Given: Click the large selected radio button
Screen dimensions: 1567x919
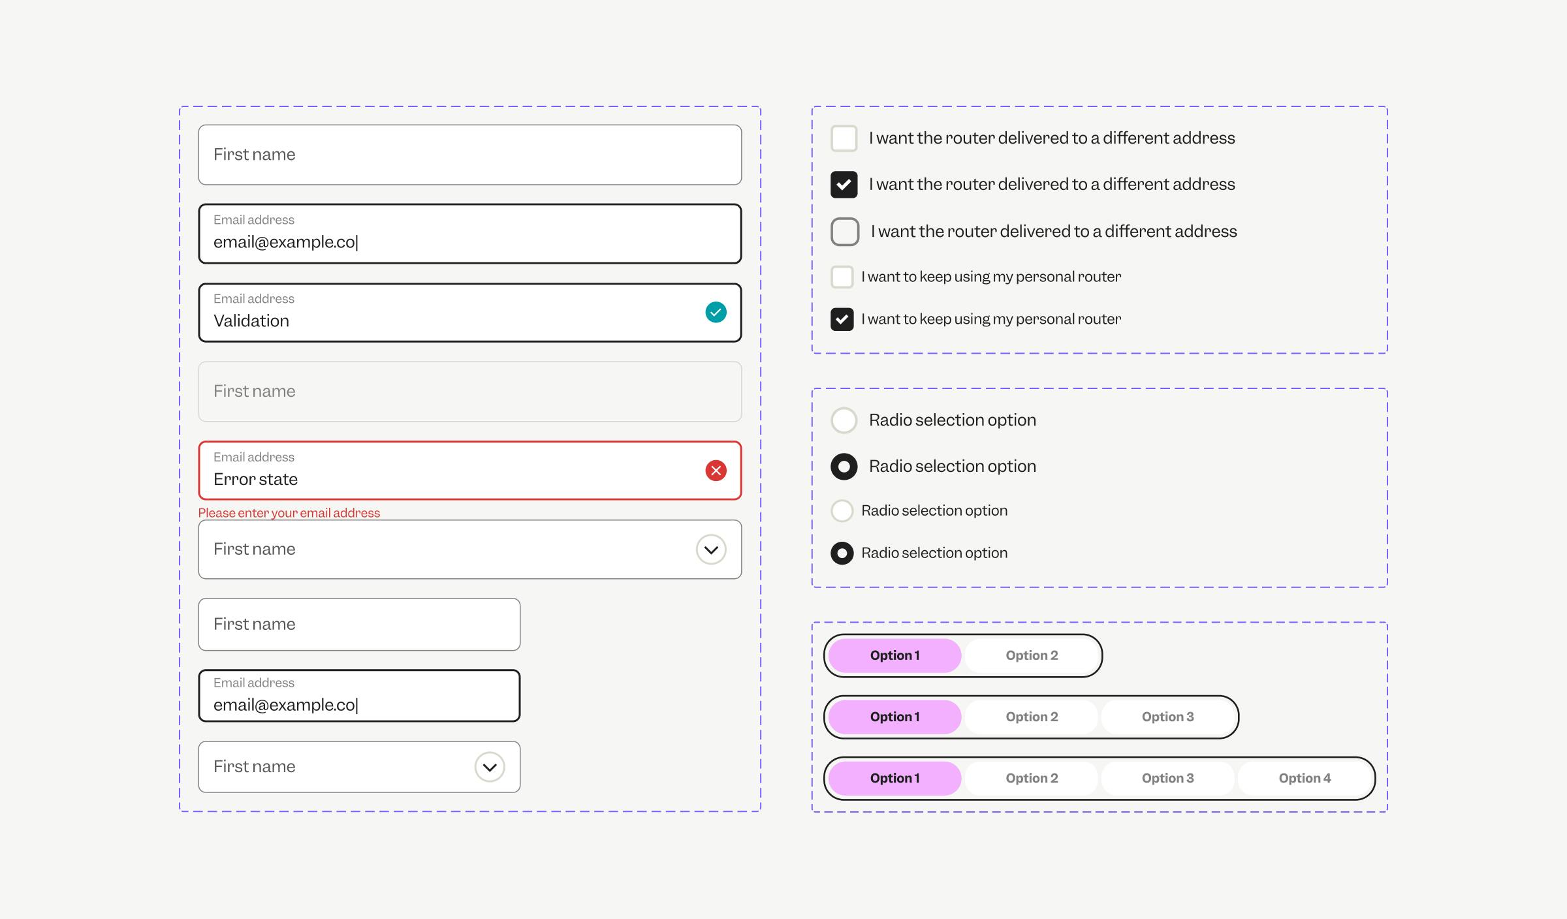Looking at the screenshot, I should pyautogui.click(x=844, y=467).
